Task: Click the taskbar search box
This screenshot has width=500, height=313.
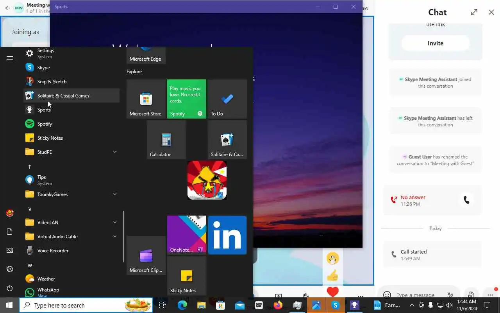Action: [x=86, y=305]
